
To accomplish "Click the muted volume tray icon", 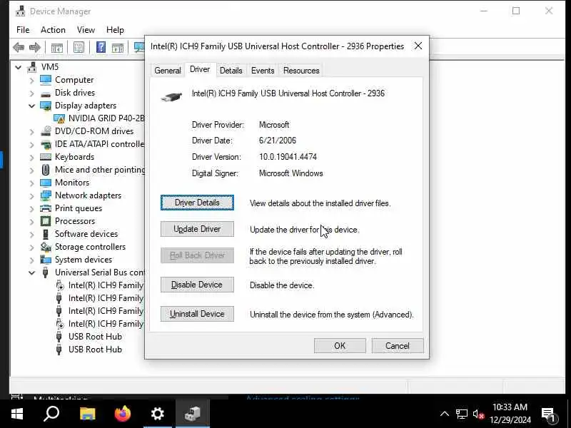I will [x=478, y=414].
